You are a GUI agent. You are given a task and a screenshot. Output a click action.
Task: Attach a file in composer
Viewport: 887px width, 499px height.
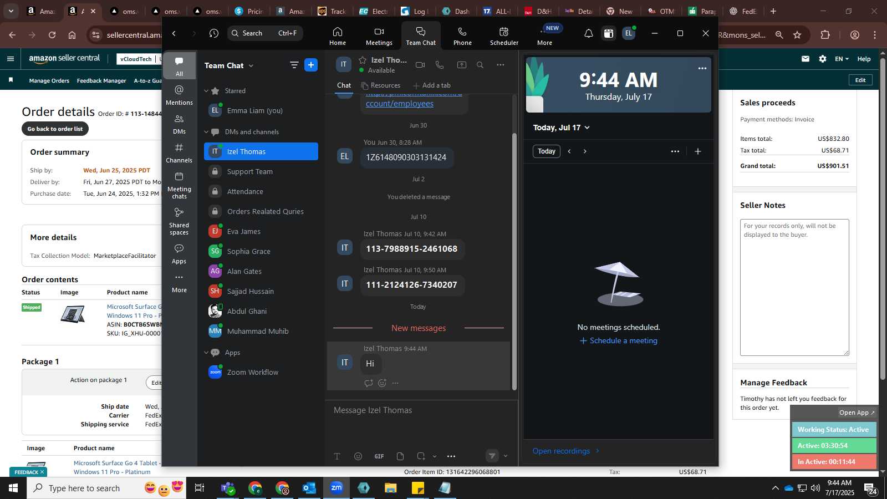(400, 456)
